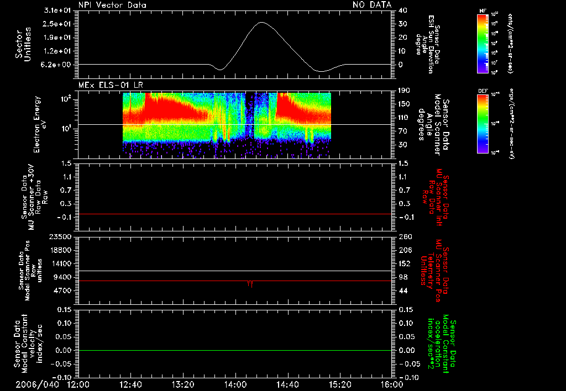Click the 23500 tick label
This screenshot has height=391, width=566.
coord(60,236)
